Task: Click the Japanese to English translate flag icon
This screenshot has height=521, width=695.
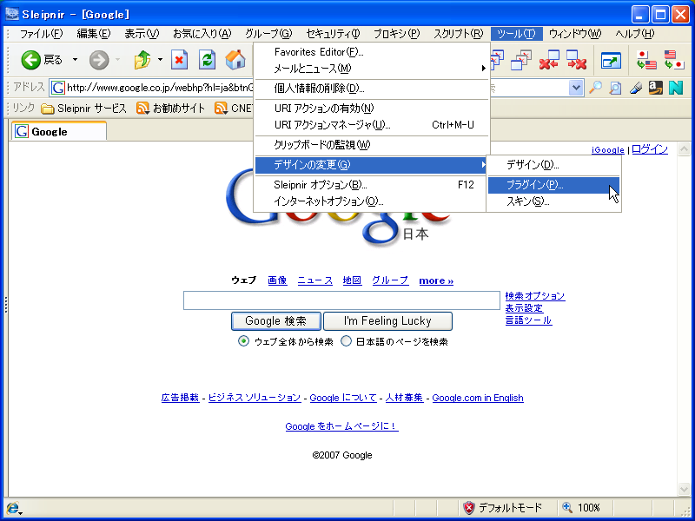Action: pyautogui.click(x=645, y=60)
